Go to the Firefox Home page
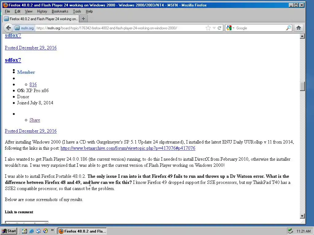The height and width of the screenshot is (235, 314). pyautogui.click(x=299, y=28)
